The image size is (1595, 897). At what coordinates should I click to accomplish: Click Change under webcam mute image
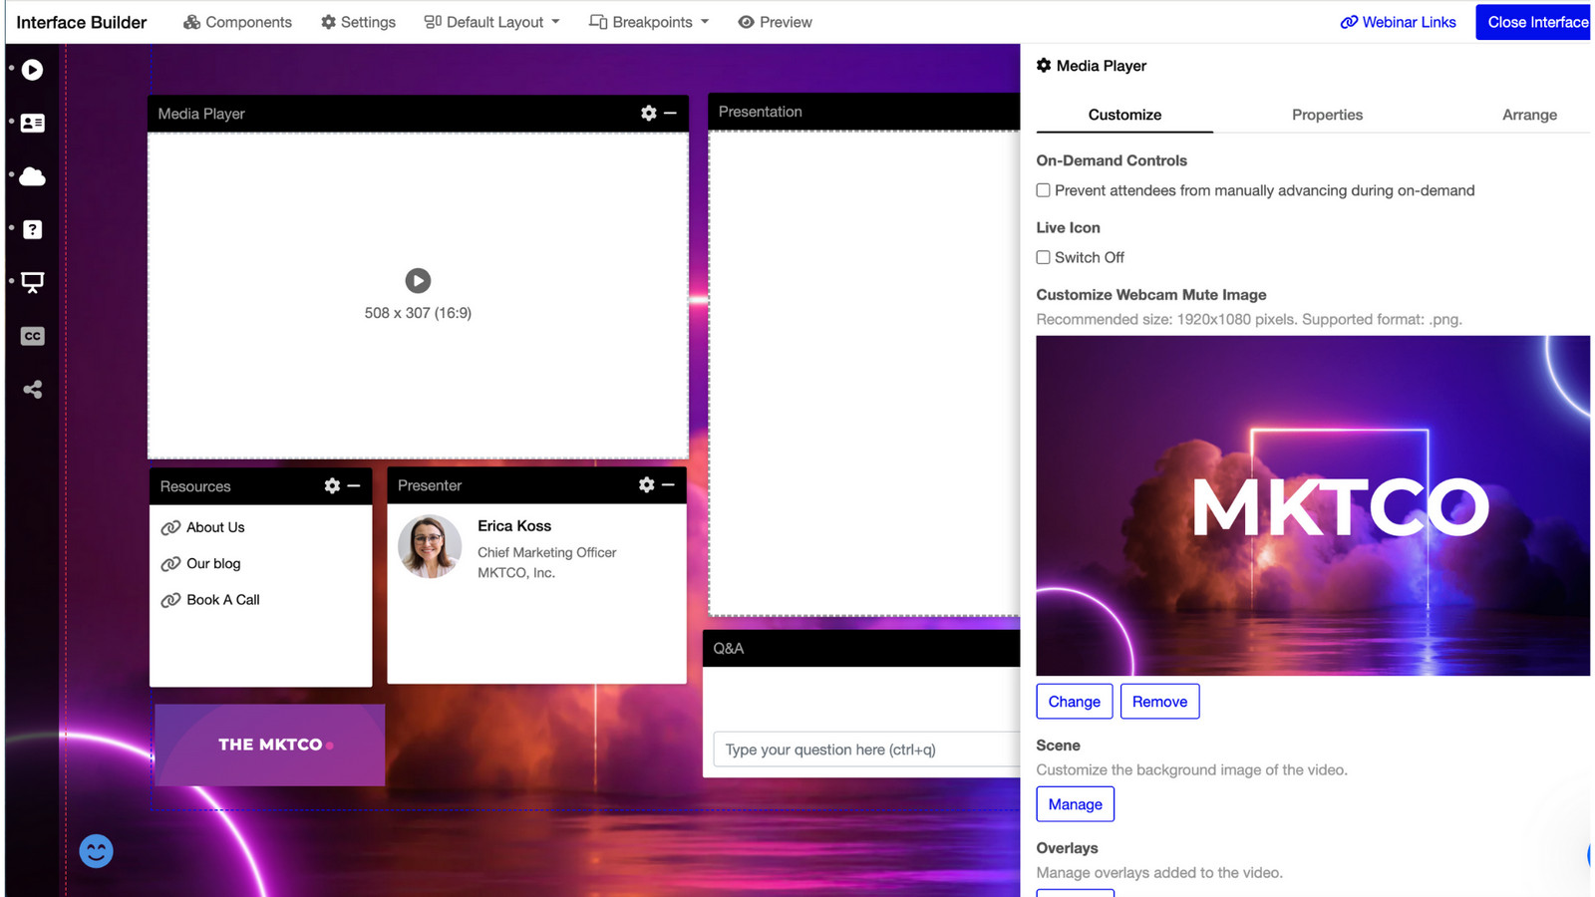tap(1074, 702)
